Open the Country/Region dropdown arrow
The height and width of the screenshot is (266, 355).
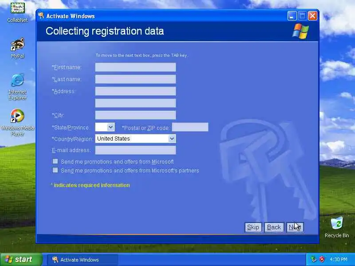coord(172,139)
